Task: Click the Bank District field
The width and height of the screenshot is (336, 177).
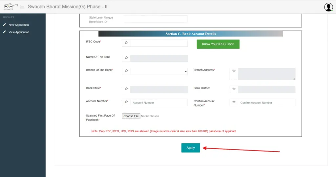Action: click(266, 89)
